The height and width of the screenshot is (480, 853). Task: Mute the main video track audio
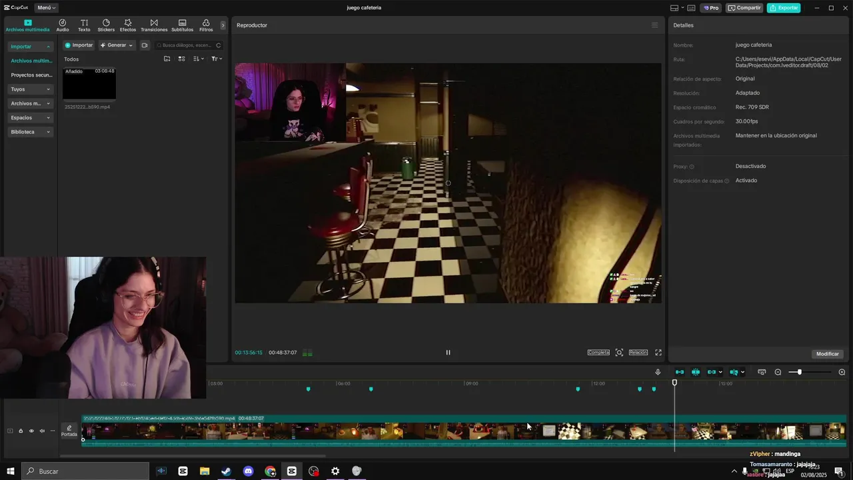[x=42, y=431]
